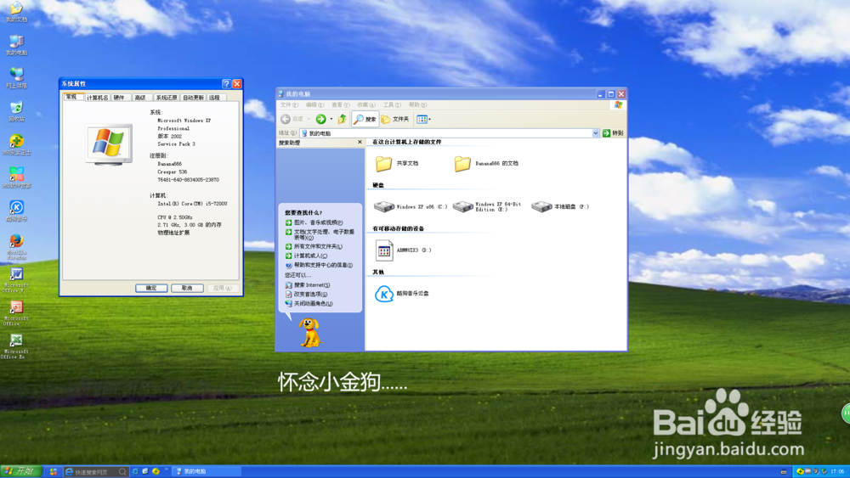
Task: Click 关闭动画角色 link
Action: [x=309, y=304]
